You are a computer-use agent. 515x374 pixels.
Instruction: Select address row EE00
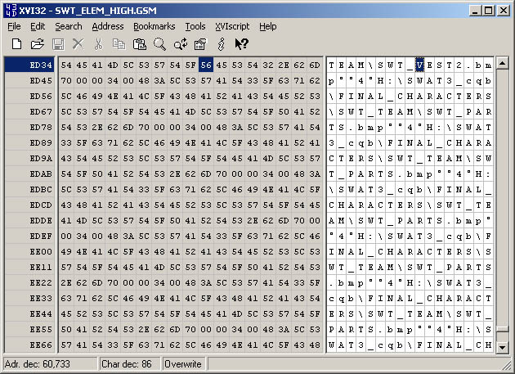pyautogui.click(x=29, y=251)
